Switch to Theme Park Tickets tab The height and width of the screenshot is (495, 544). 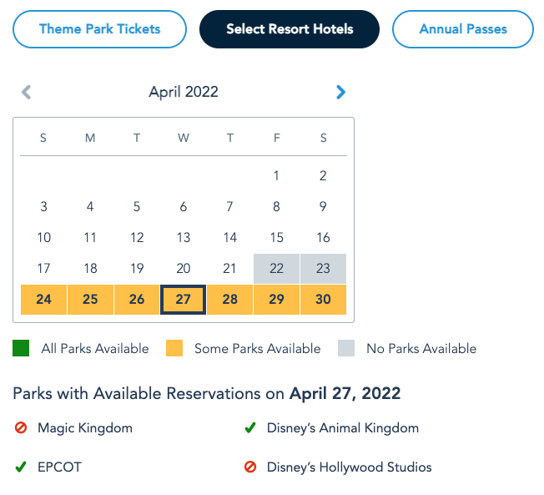click(99, 29)
